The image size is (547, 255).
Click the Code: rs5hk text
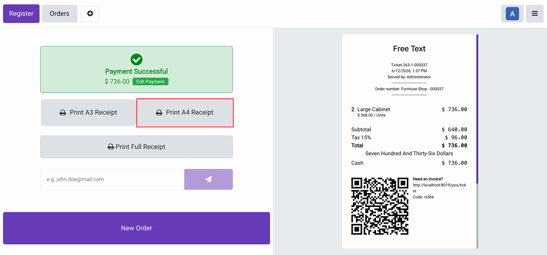[423, 197]
